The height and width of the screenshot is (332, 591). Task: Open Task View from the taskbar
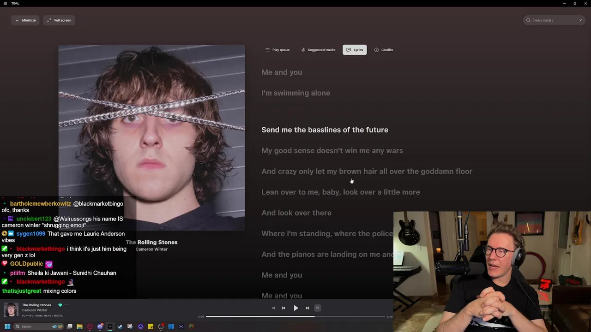pyautogui.click(x=70, y=326)
